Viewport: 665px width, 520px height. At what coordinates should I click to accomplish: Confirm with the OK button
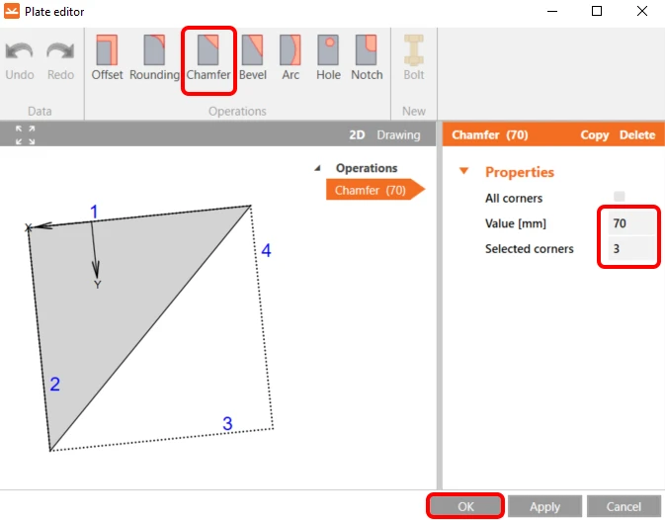(465, 506)
